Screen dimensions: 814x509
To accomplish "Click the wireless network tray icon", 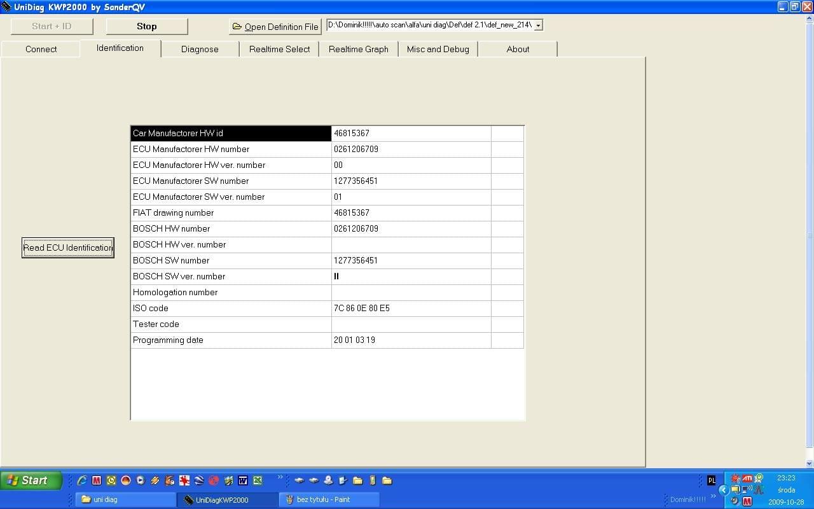I will pyautogui.click(x=747, y=490).
